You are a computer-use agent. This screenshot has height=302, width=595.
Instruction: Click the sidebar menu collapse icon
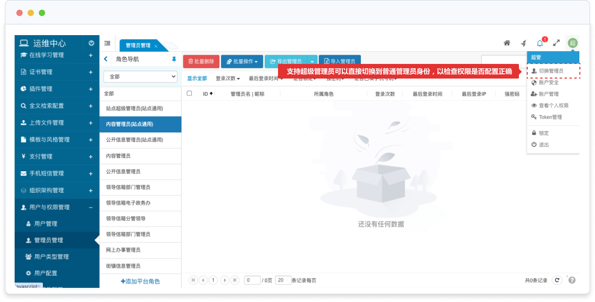pos(107,43)
